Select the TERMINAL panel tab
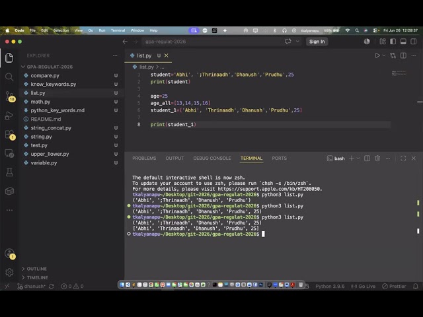Viewport: 423px width, 317px height. [x=251, y=158]
